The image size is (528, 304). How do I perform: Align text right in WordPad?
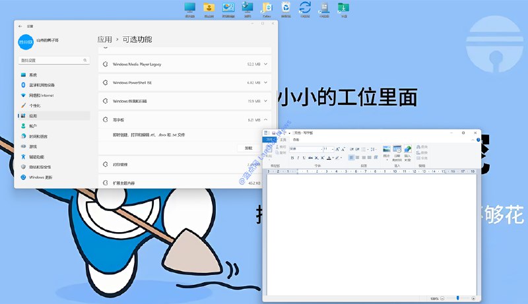(364, 158)
